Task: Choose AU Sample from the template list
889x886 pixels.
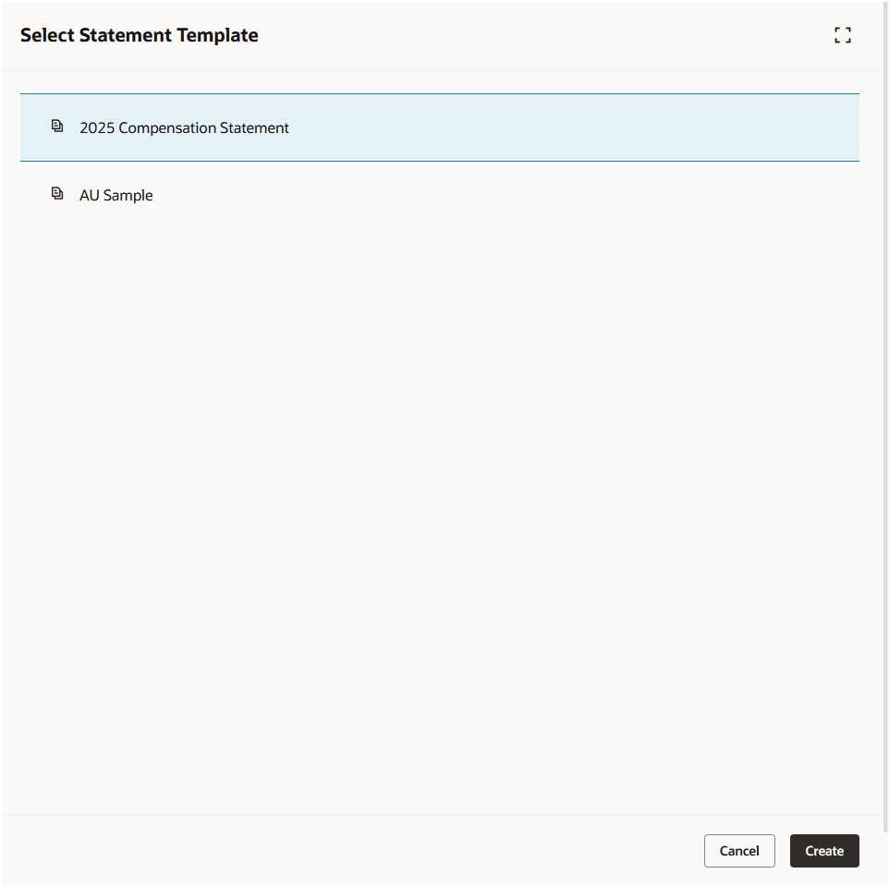Action: click(116, 195)
